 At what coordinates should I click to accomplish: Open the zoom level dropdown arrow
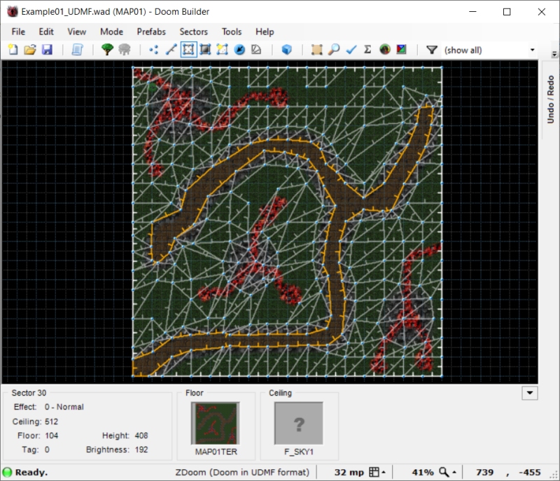pyautogui.click(x=454, y=472)
